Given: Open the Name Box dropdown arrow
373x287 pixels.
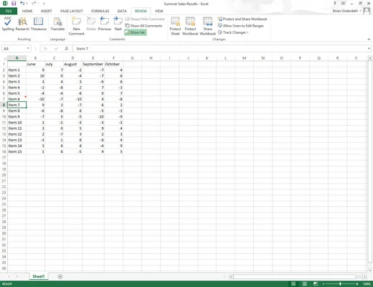Looking at the screenshot, I should pos(28,49).
